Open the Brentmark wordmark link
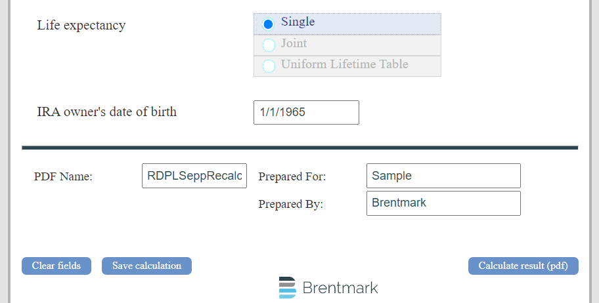 (x=340, y=288)
